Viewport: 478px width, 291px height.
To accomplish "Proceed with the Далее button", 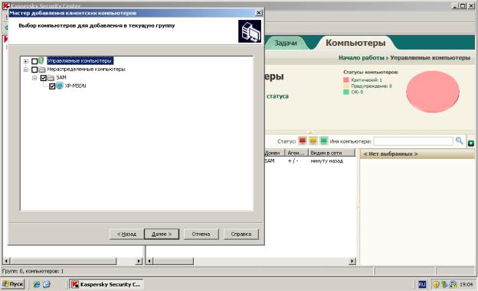I will coord(162,234).
